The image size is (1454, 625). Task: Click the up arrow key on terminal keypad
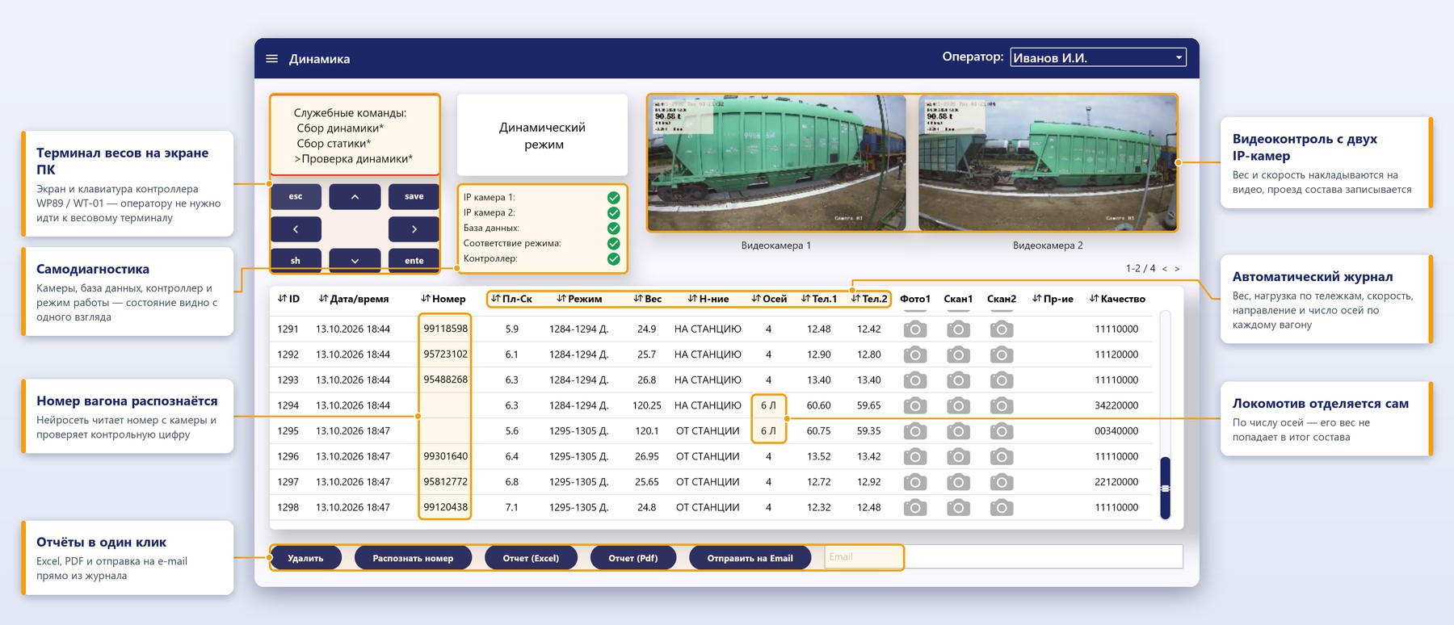tap(355, 197)
